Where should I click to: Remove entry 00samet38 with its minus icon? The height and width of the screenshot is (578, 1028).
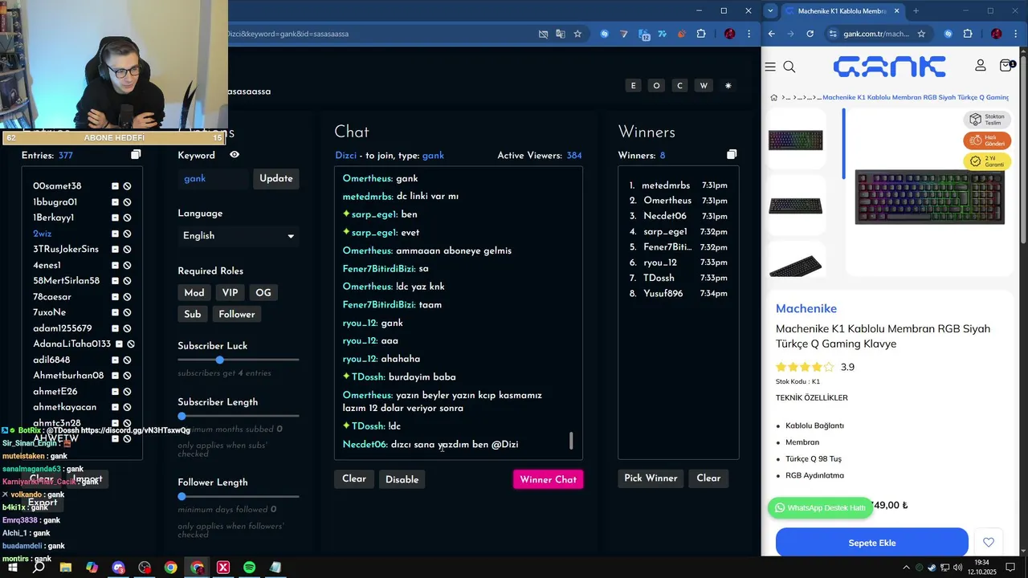tap(115, 186)
